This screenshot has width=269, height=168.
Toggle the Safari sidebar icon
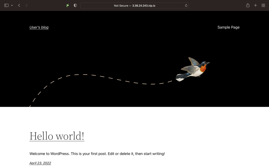coord(6,6)
